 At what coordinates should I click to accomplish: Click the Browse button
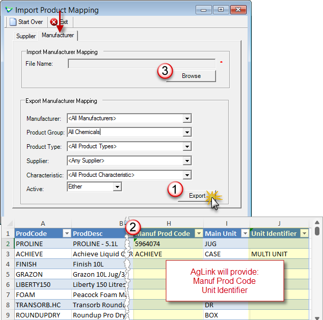pos(191,76)
